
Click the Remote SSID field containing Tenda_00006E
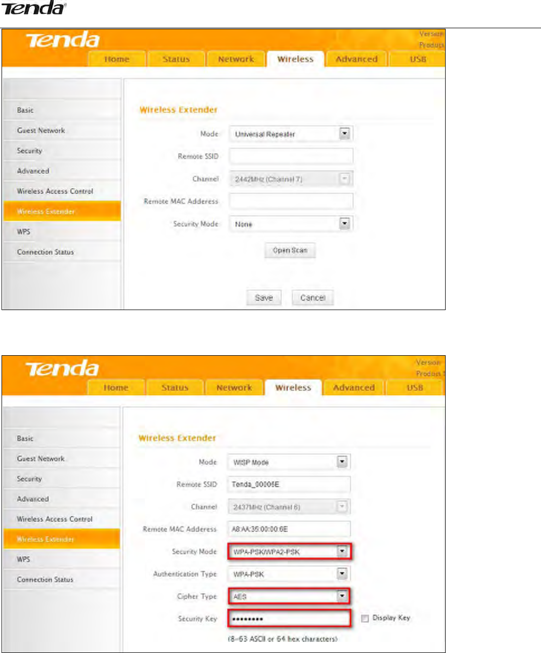289,484
